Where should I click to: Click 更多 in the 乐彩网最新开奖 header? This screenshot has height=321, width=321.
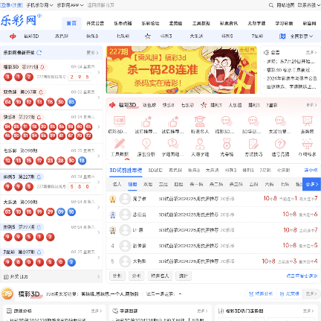[92, 53]
